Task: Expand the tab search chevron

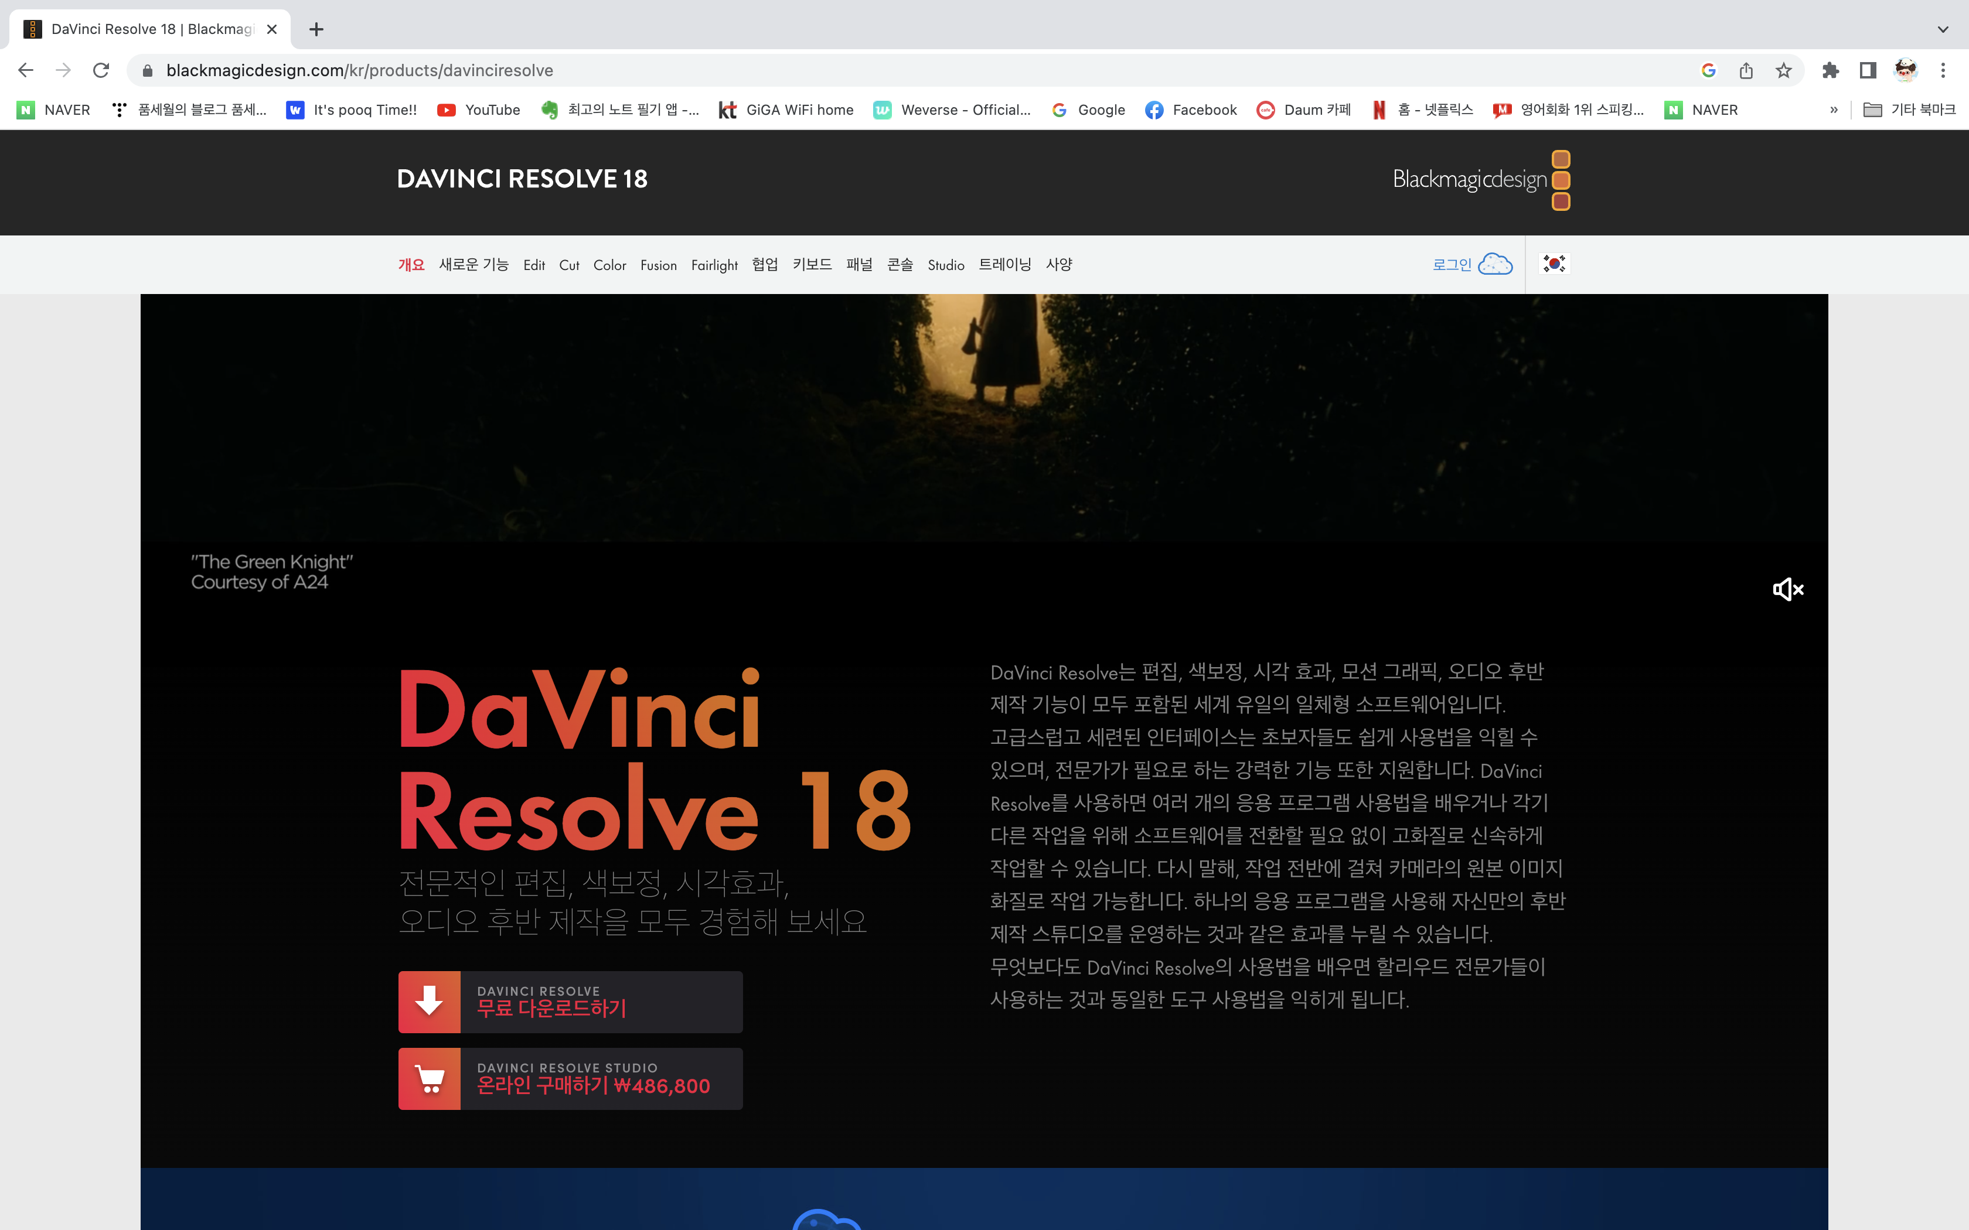Action: coord(1943,29)
